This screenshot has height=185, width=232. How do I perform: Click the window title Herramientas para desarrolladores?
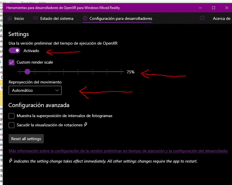pos(63,8)
